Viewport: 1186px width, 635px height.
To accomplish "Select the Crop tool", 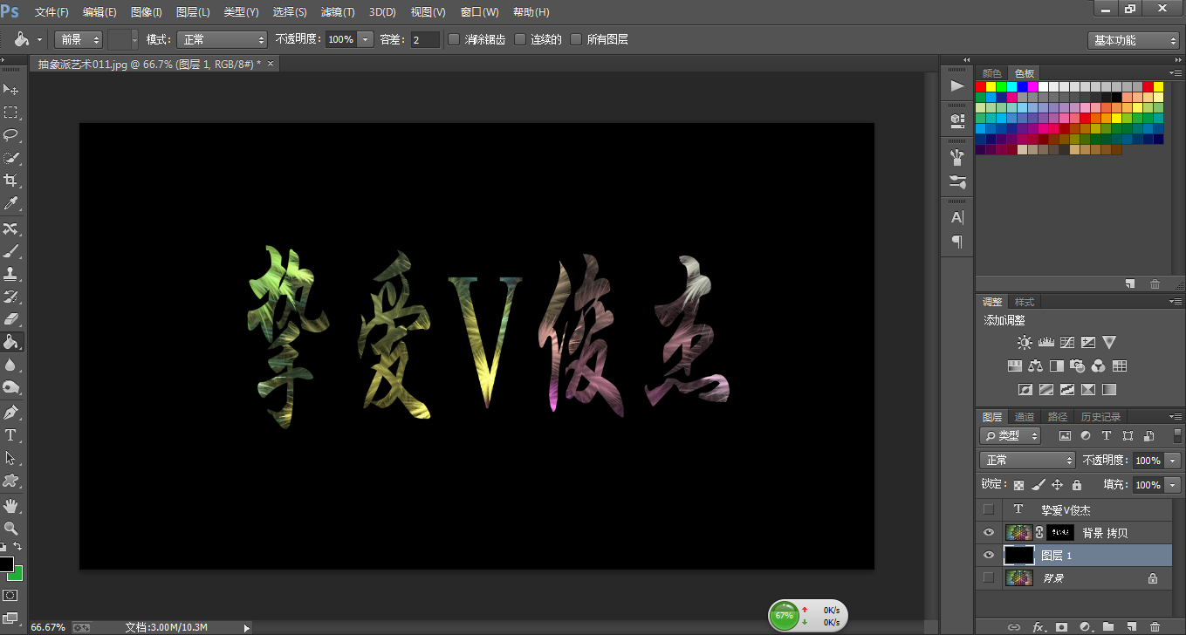I will point(11,180).
